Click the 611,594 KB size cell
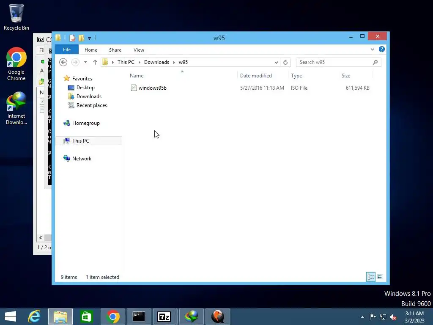The image size is (433, 325). click(x=357, y=88)
